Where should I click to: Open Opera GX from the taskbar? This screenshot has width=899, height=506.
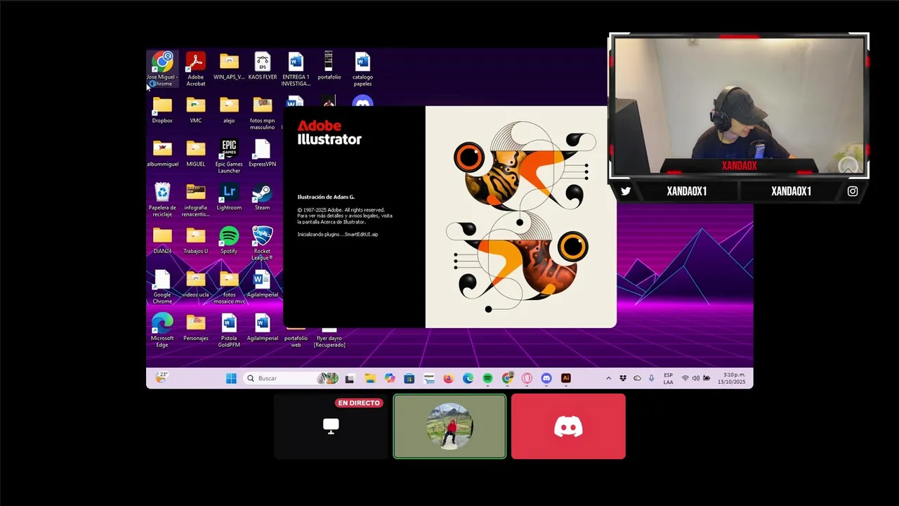(x=527, y=378)
